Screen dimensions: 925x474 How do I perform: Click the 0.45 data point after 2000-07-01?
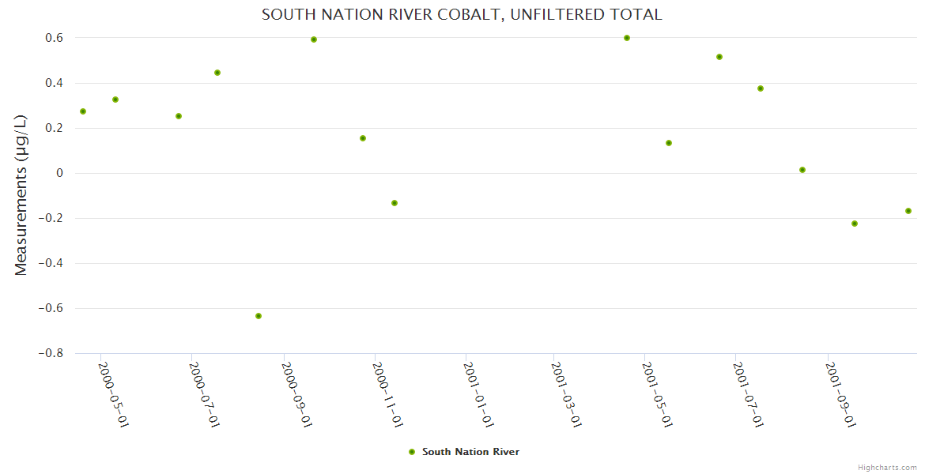tap(217, 73)
